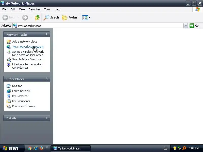This screenshot has height=152, width=203.
Task: Go up one folder level
Action: (x=37, y=17)
